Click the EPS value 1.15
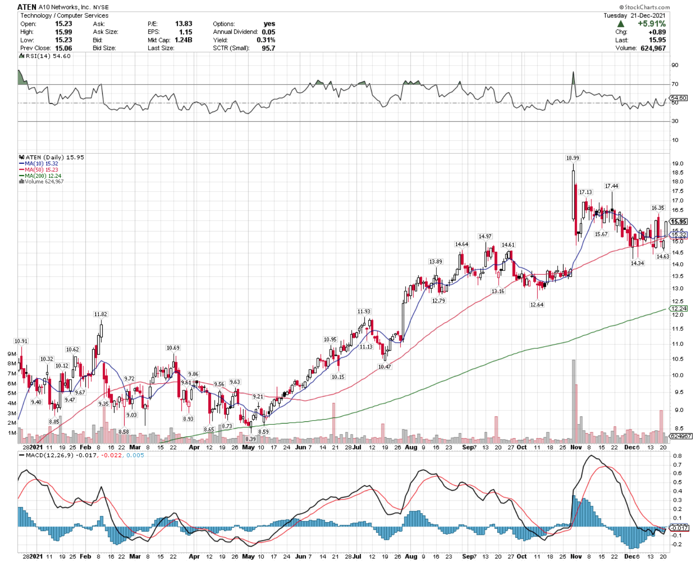This screenshot has width=696, height=563. click(186, 32)
